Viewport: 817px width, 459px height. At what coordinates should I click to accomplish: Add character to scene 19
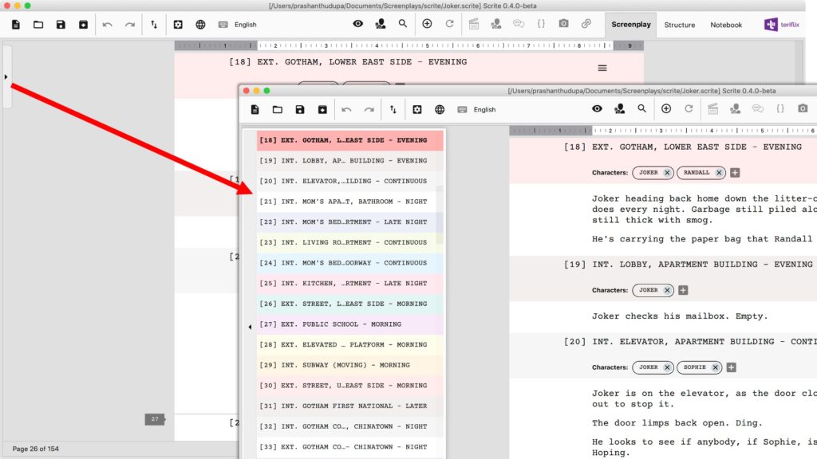(x=683, y=290)
